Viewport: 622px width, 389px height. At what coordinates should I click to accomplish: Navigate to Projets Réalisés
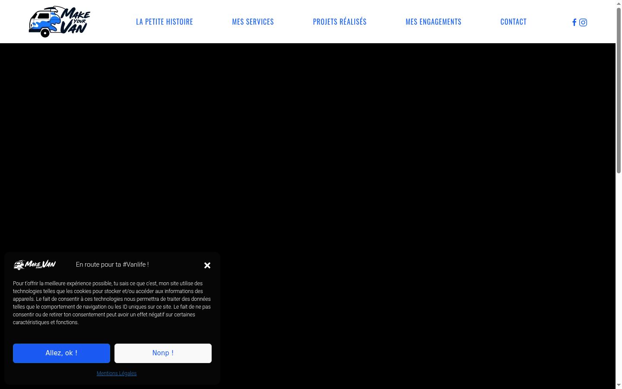tap(340, 22)
